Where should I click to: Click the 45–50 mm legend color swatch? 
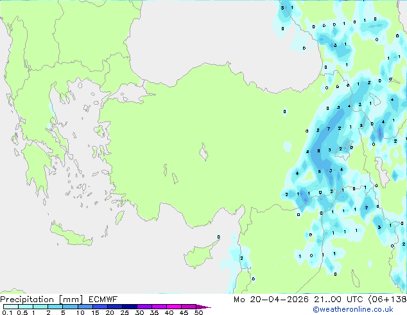coord(189,307)
